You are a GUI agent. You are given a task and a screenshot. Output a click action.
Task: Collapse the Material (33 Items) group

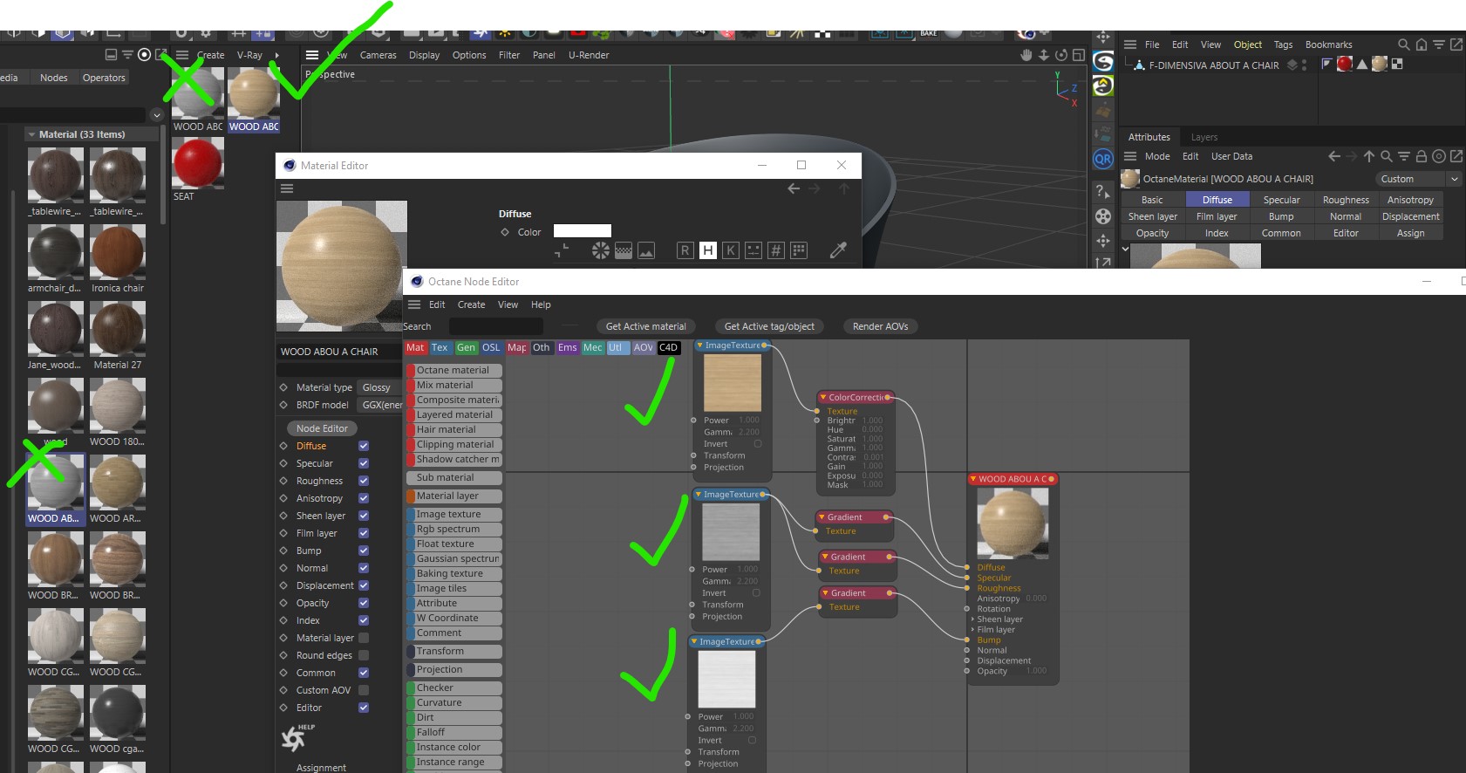31,134
